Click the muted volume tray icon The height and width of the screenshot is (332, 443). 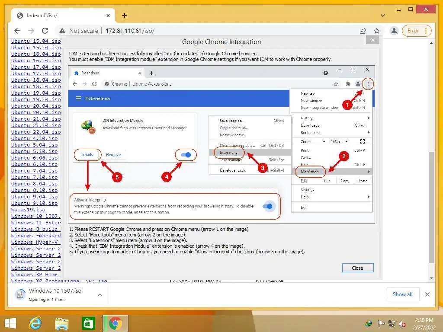(402, 324)
